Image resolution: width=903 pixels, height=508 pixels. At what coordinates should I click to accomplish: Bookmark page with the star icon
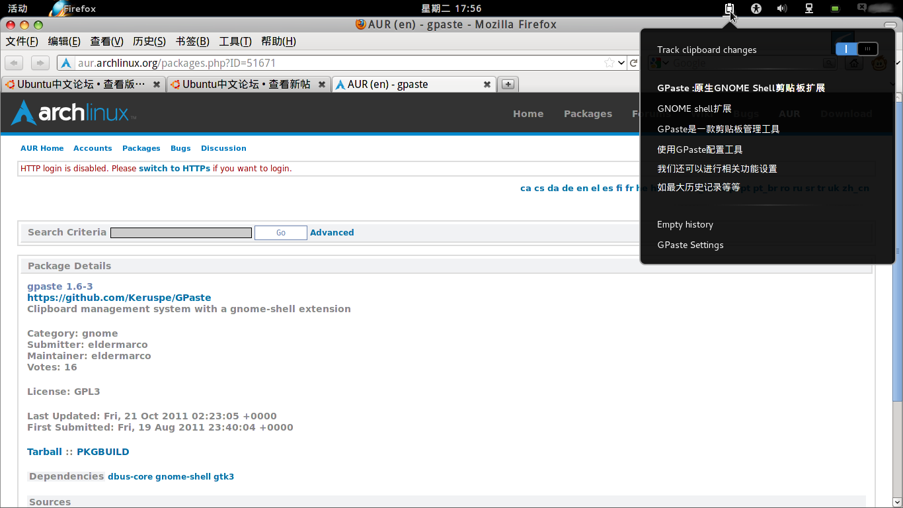(x=609, y=63)
